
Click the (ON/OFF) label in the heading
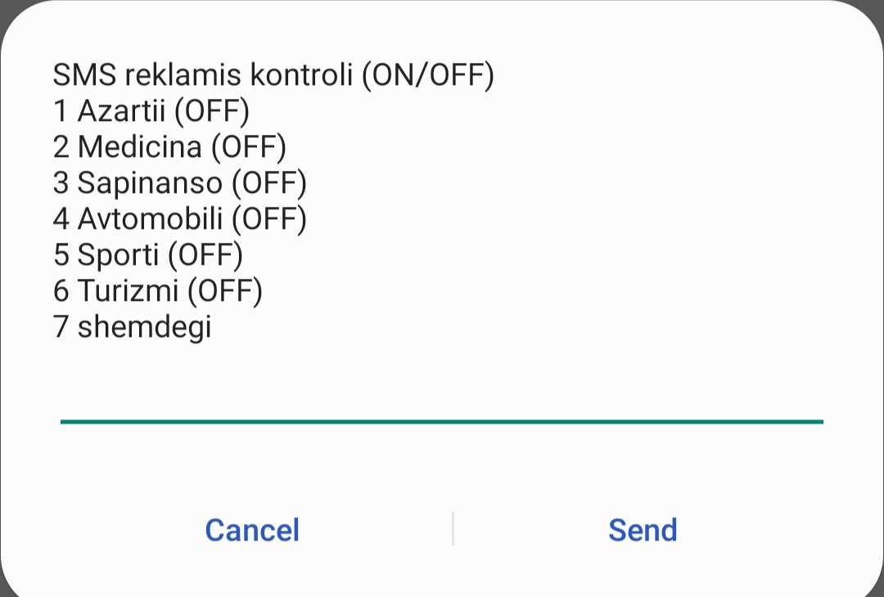[428, 75]
